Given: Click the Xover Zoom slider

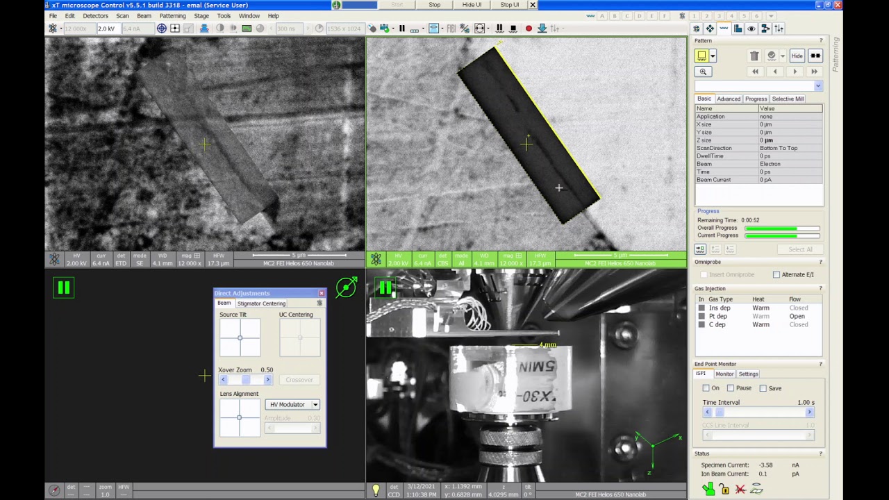Looking at the screenshot, I should coord(245,380).
